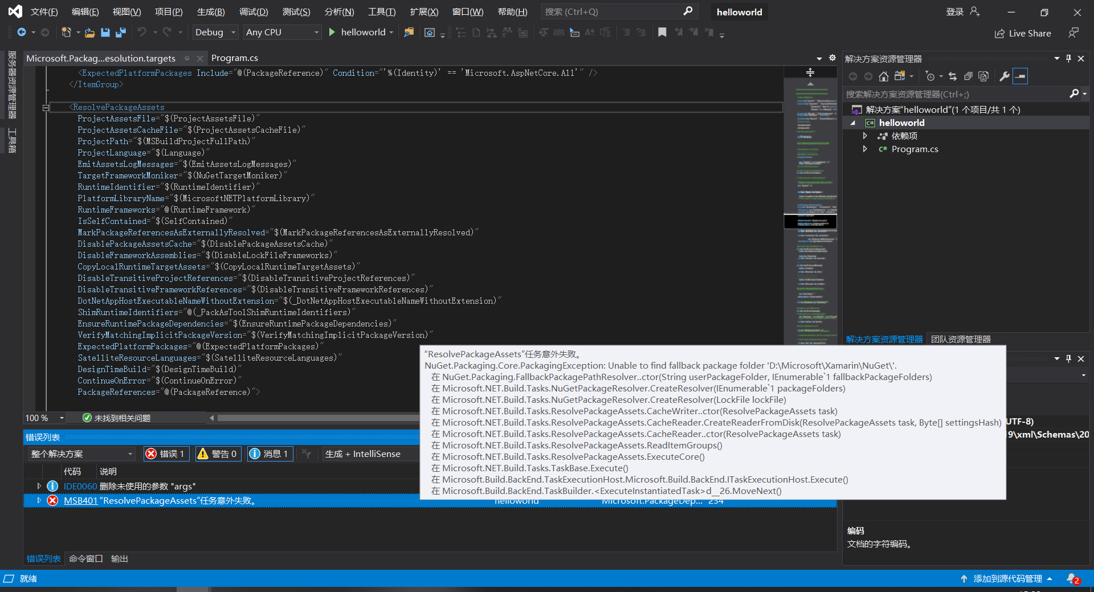The image size is (1094, 592).
Task: Click the Collapse All icon in Solution Explorer
Action: click(x=968, y=76)
